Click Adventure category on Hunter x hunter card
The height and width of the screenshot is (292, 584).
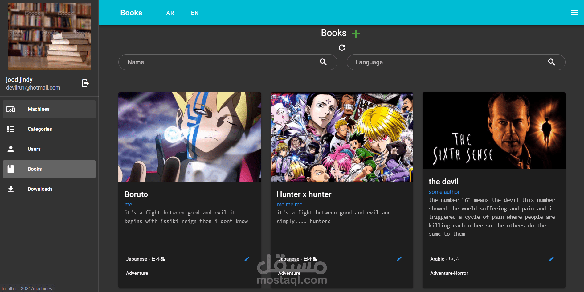tap(289, 273)
